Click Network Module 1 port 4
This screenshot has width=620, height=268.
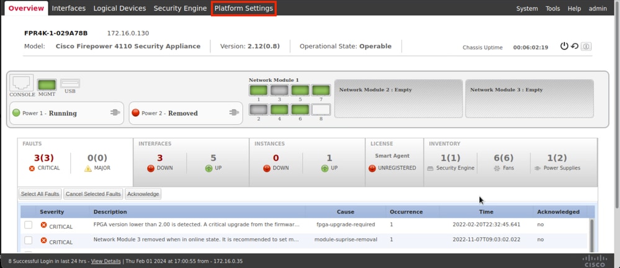(x=279, y=109)
